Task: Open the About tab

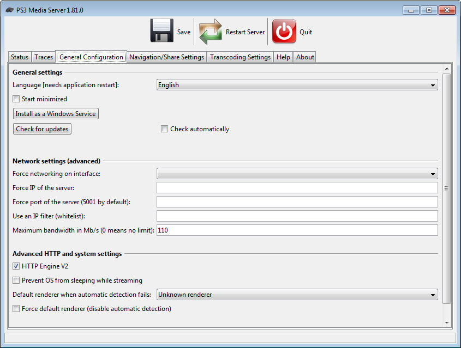Action: click(305, 57)
